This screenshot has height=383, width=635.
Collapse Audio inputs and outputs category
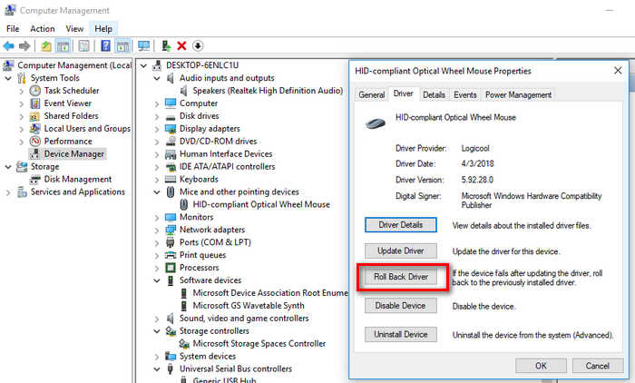click(x=157, y=78)
